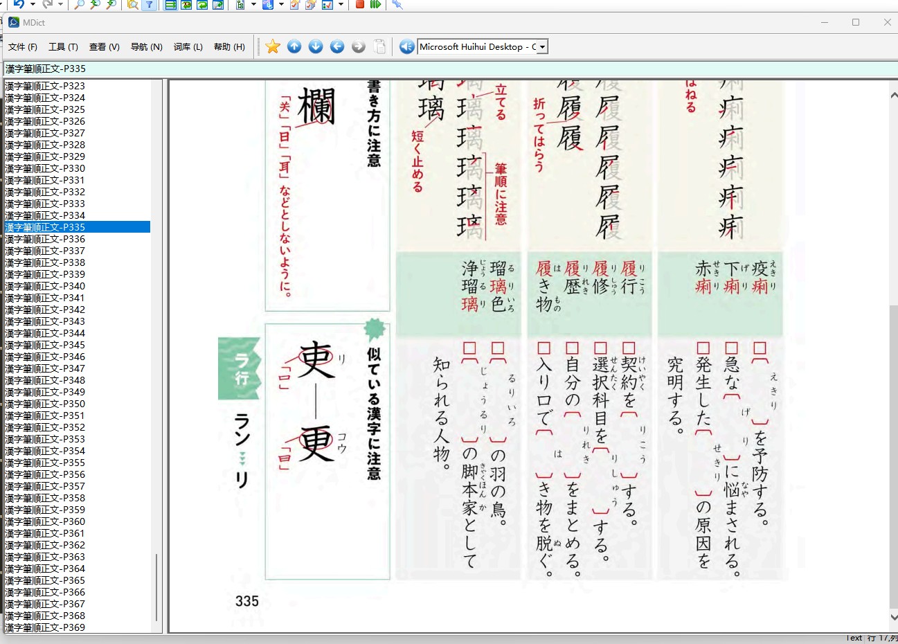The image size is (898, 644).
Task: Open the Microsoft Huihui Desktop voice dropdown
Action: tap(543, 47)
